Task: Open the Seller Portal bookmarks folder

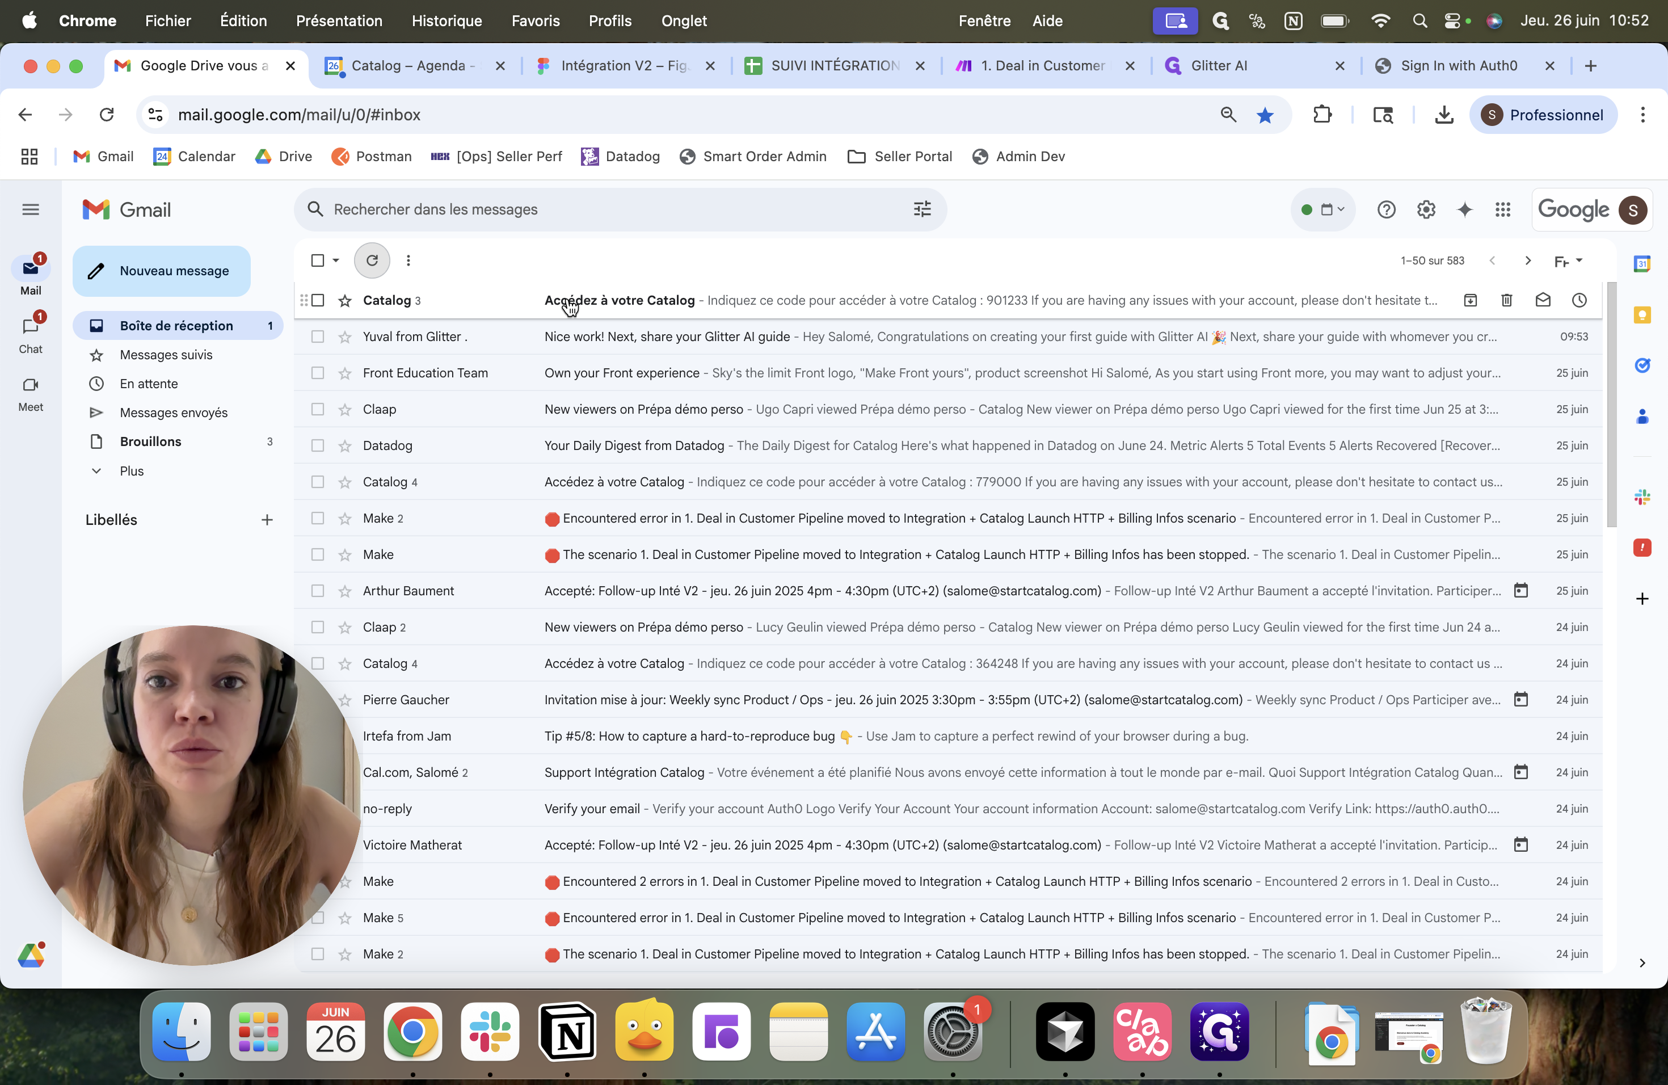Action: pyautogui.click(x=899, y=156)
